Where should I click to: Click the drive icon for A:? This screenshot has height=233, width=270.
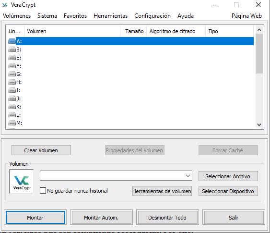(12, 41)
